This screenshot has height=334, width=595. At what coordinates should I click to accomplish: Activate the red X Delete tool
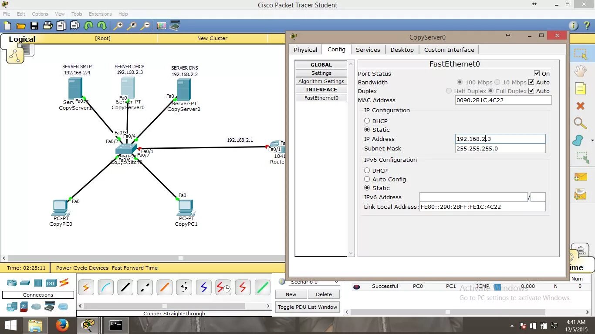point(580,106)
